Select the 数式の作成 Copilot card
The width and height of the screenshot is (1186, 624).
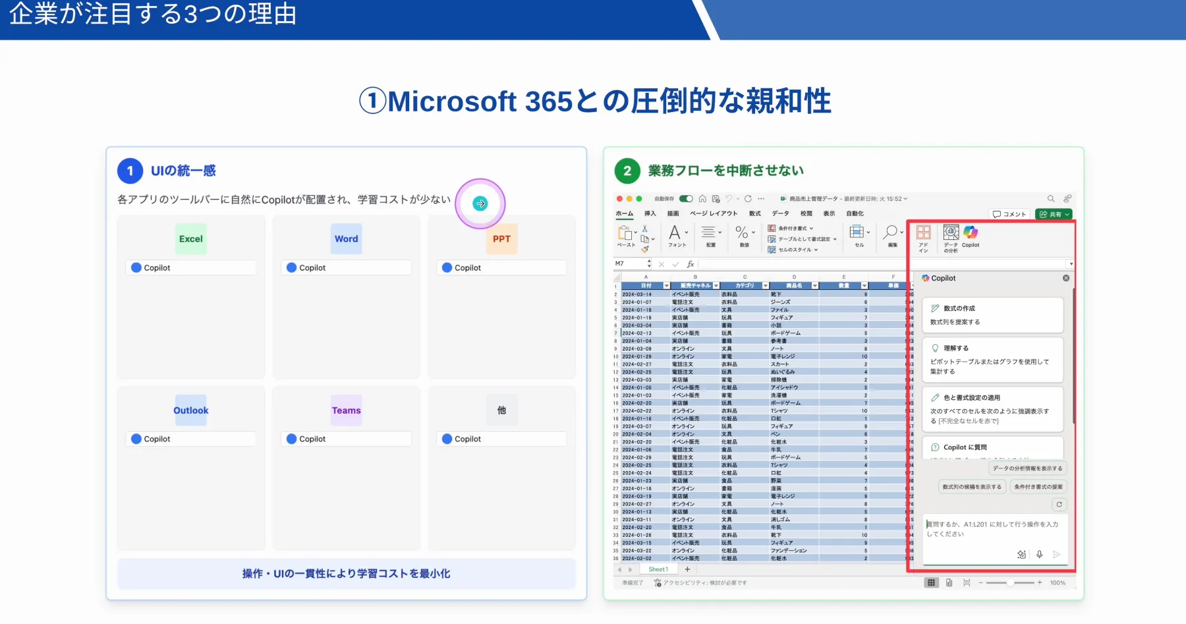pos(993,315)
